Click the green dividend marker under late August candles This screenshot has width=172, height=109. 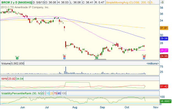tap(97, 58)
